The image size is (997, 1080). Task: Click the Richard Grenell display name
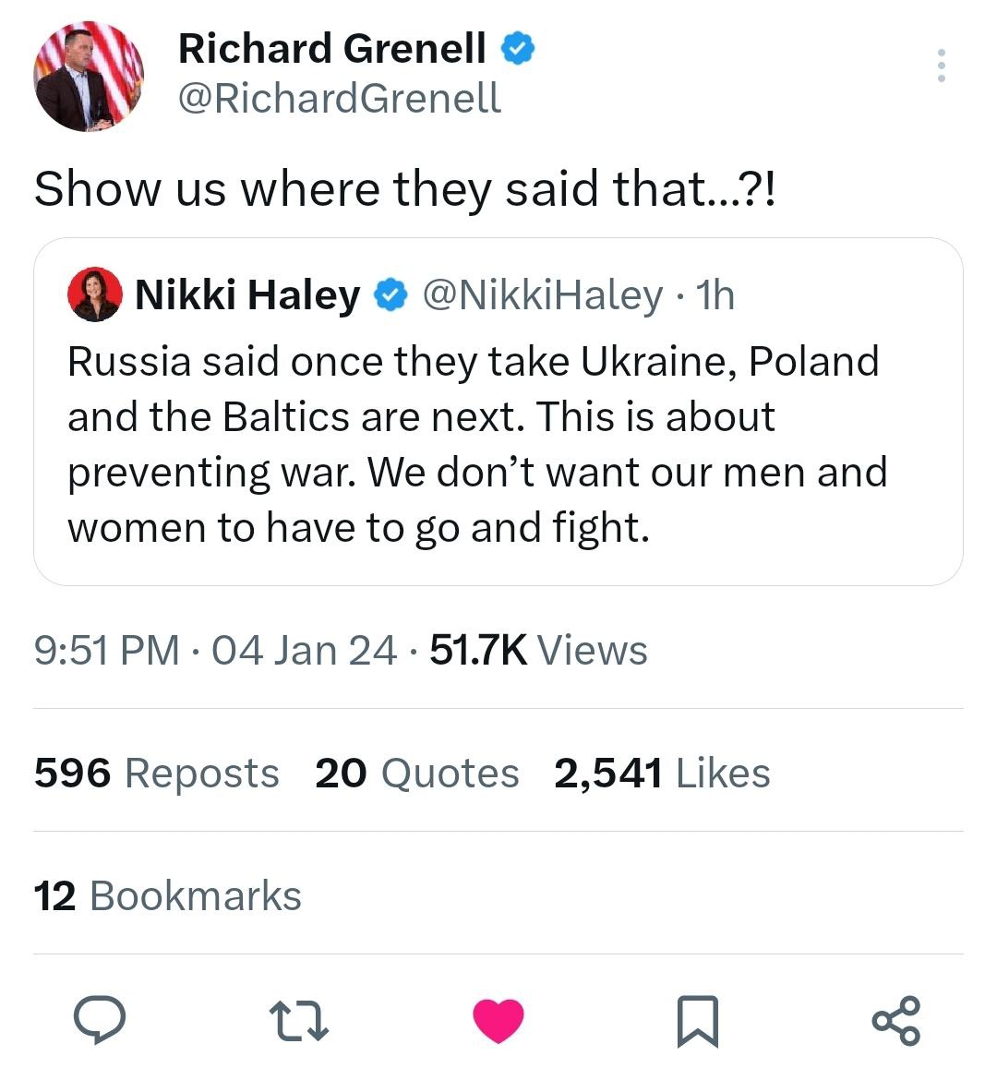(332, 49)
